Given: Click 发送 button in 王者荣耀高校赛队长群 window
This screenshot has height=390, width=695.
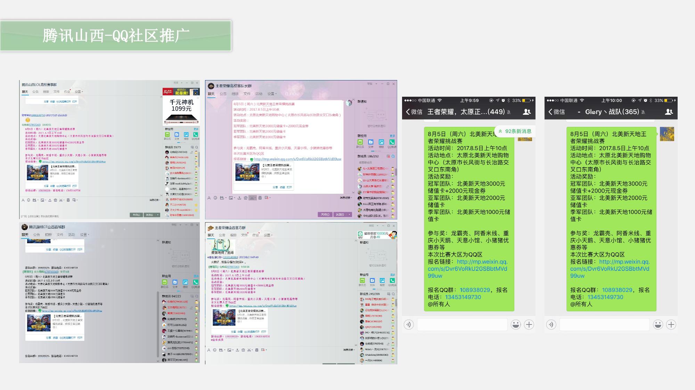Looking at the screenshot, I should (340, 215).
